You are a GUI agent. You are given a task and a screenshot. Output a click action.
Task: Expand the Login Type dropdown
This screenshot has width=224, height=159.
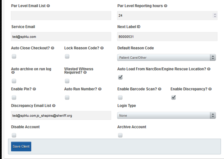click(167, 116)
